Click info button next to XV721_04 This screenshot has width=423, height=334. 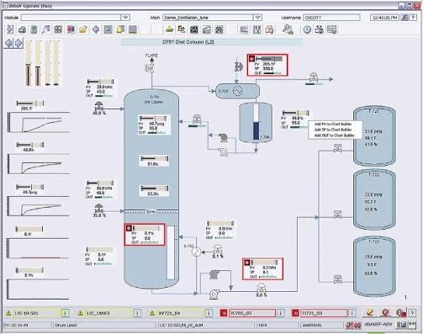(209, 313)
